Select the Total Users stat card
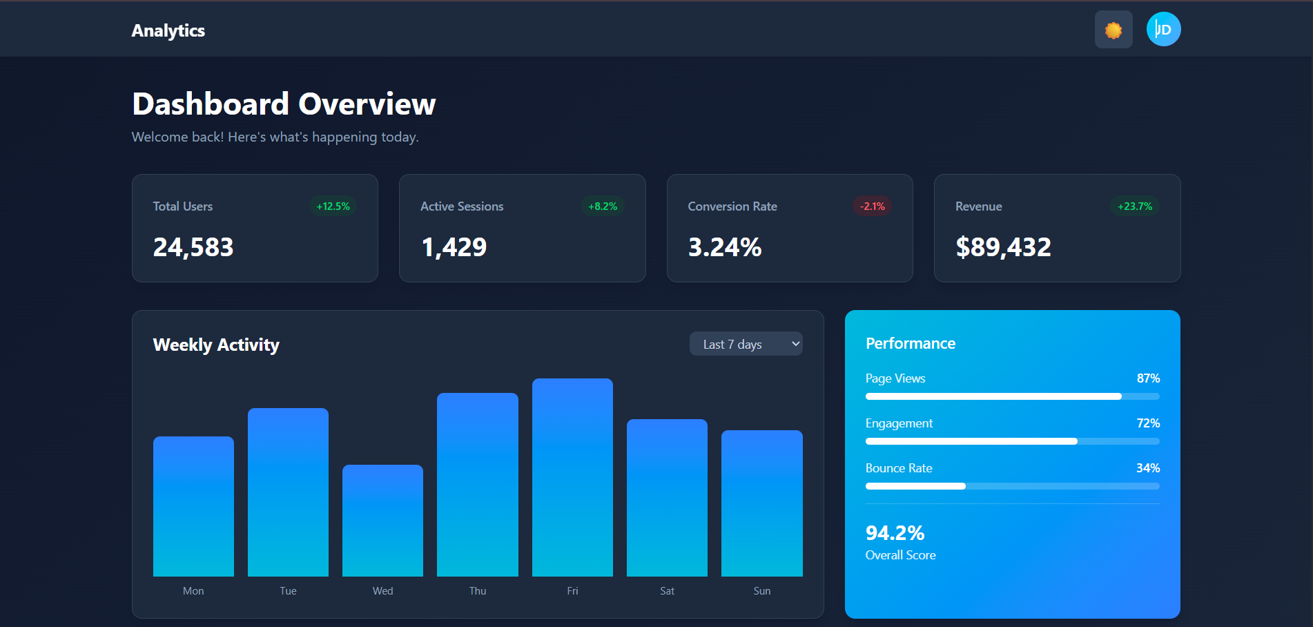 tap(254, 228)
